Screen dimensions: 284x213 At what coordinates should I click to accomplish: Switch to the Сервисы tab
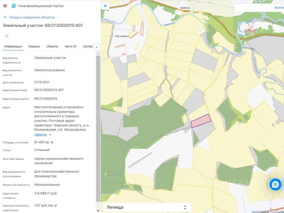(34, 46)
